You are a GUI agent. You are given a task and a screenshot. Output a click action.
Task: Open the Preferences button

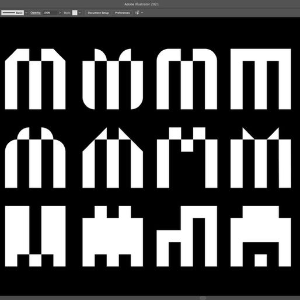coord(123,13)
